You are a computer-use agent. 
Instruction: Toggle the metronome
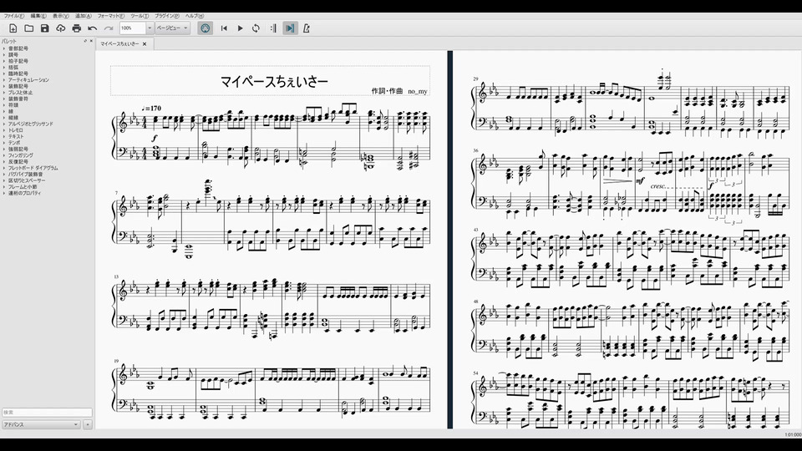point(306,28)
